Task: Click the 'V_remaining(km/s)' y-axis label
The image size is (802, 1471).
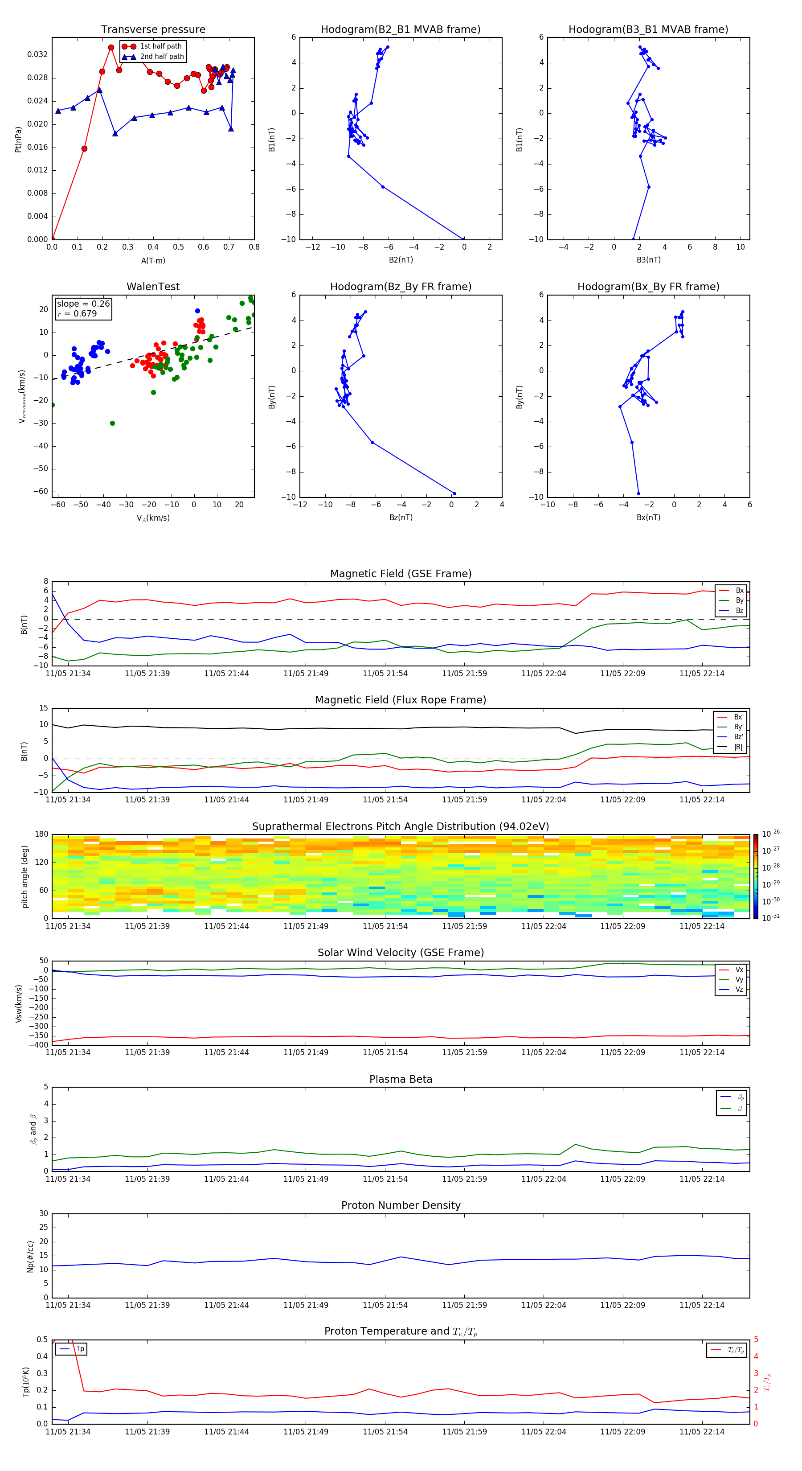Action: (22, 396)
